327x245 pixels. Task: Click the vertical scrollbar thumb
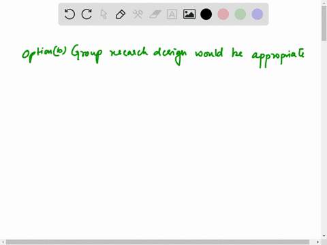pos(324,24)
